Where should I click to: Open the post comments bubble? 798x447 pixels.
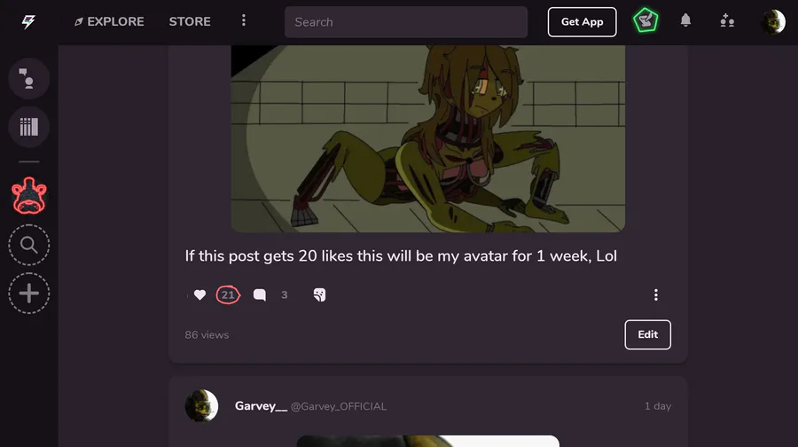[260, 294]
